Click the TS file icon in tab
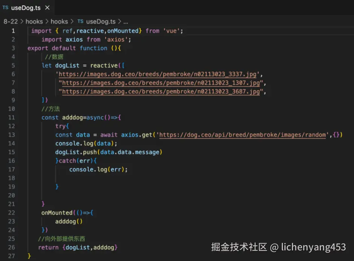 (5, 8)
